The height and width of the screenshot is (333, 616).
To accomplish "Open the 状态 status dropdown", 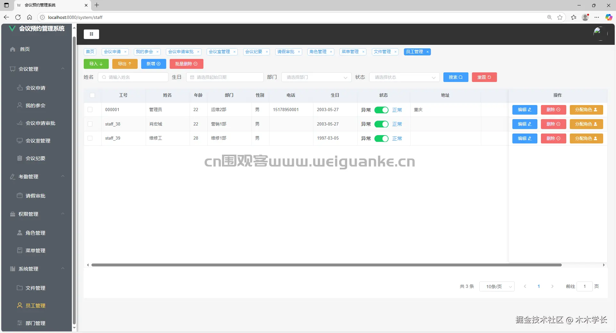I will point(404,77).
